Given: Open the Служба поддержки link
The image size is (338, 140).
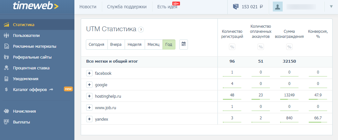Looking at the screenshot, I should [x=127, y=7].
